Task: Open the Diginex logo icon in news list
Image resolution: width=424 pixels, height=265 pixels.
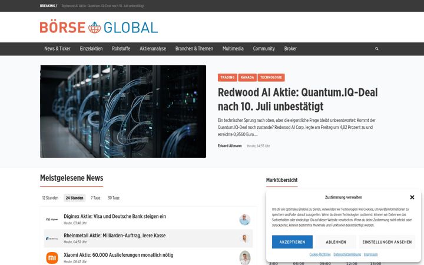Action: coord(52,219)
